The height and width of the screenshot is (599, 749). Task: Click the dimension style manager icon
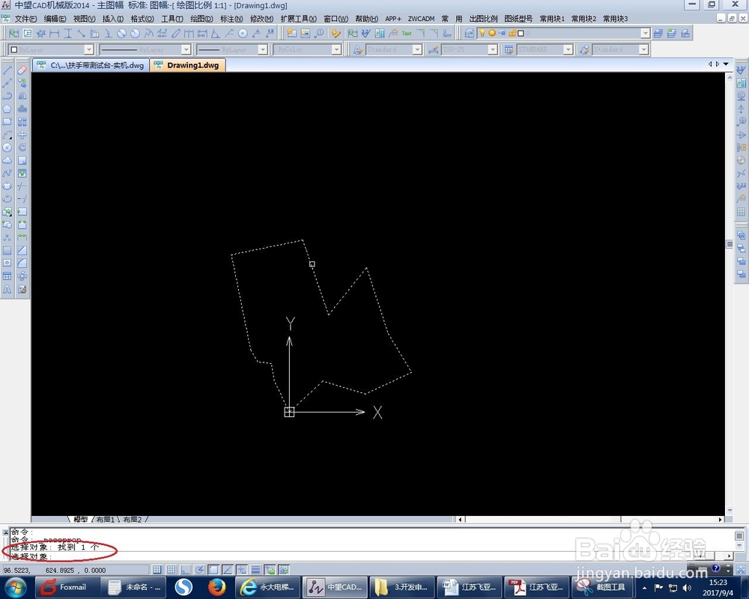(x=433, y=49)
